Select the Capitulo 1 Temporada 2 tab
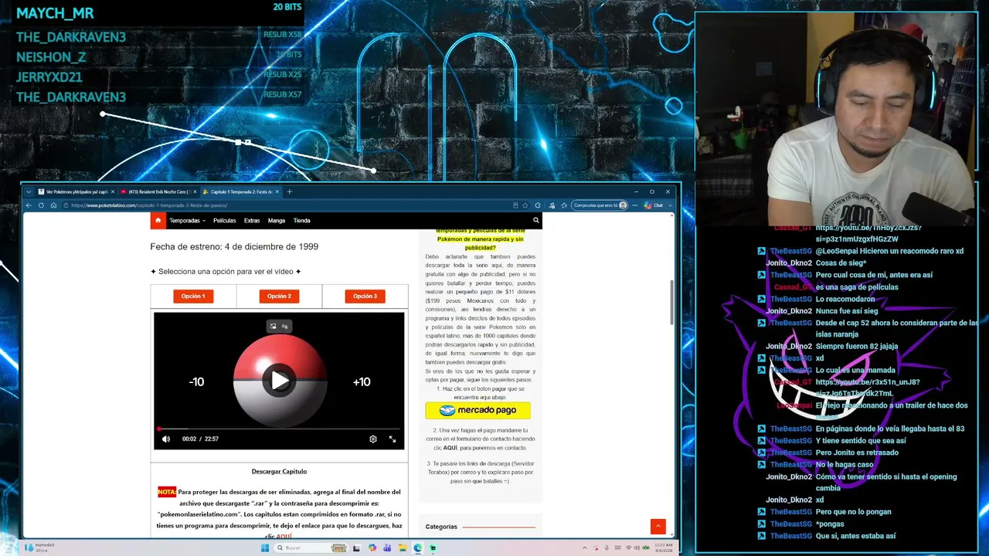 click(x=241, y=192)
